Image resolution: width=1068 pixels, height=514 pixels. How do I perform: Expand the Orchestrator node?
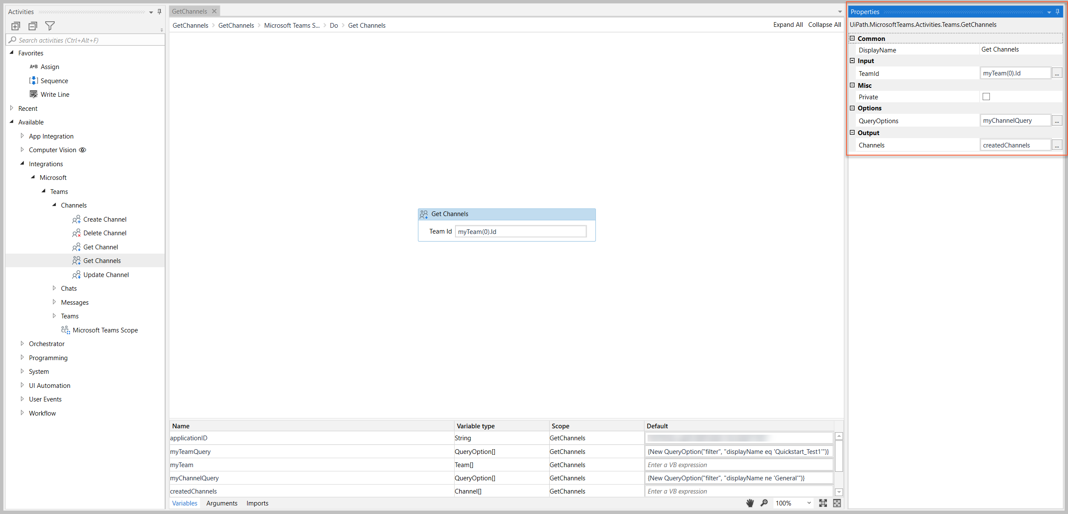22,344
